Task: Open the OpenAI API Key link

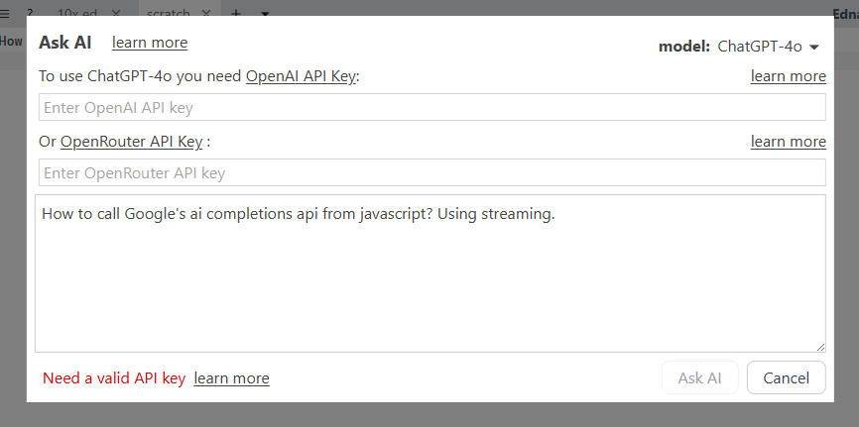Action: [x=301, y=76]
